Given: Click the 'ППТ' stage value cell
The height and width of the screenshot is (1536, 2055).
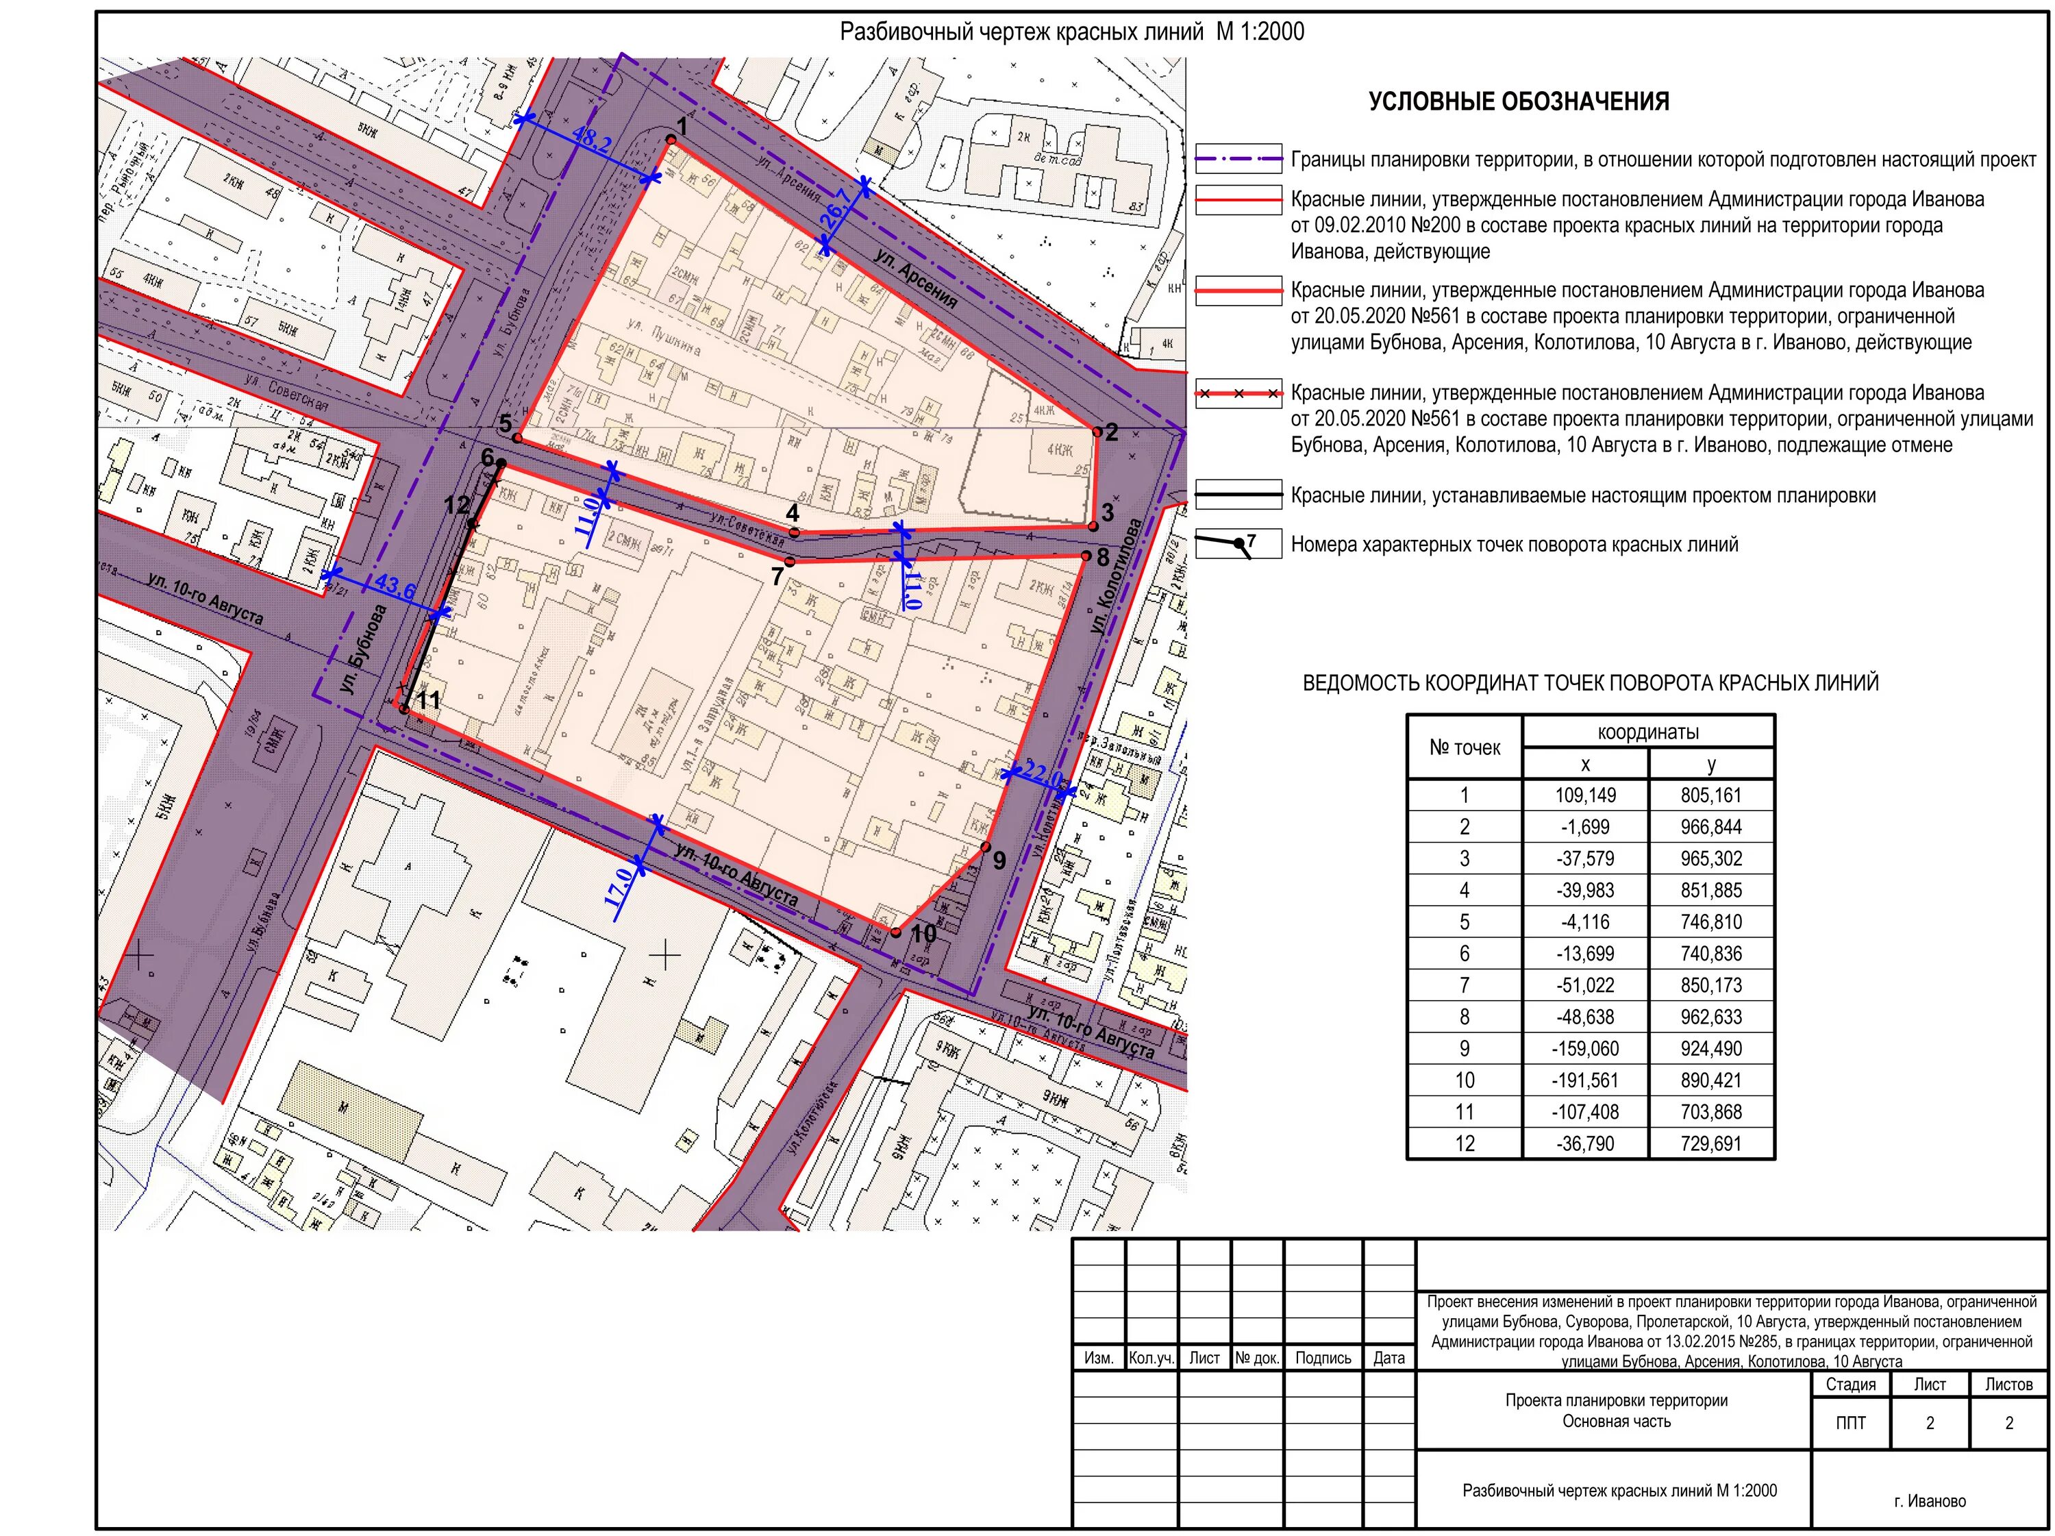Looking at the screenshot, I should coord(1852,1423).
